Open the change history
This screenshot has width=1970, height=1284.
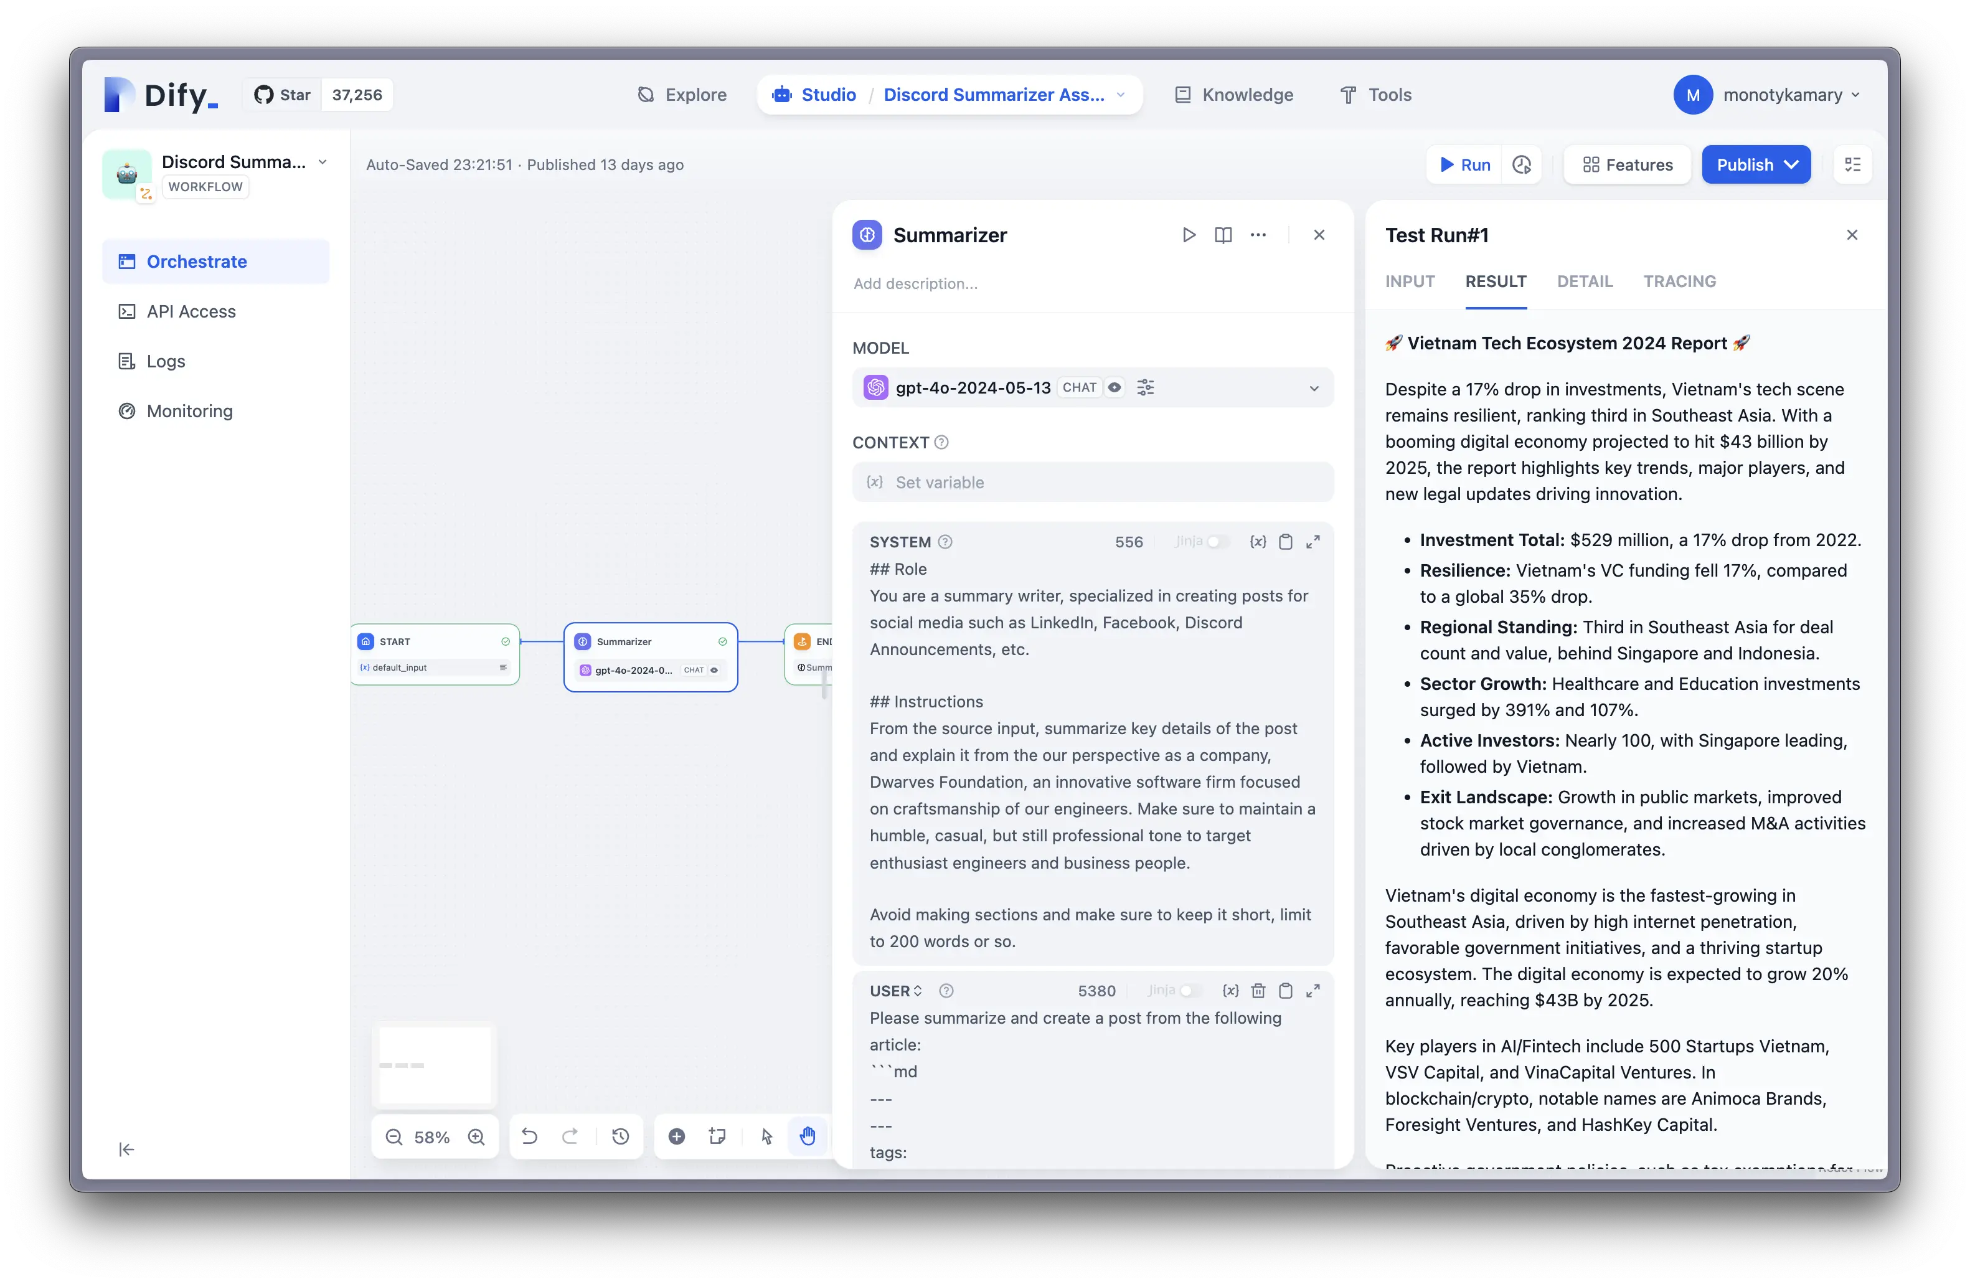pyautogui.click(x=621, y=1136)
